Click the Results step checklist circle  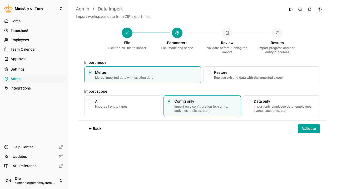277,33
